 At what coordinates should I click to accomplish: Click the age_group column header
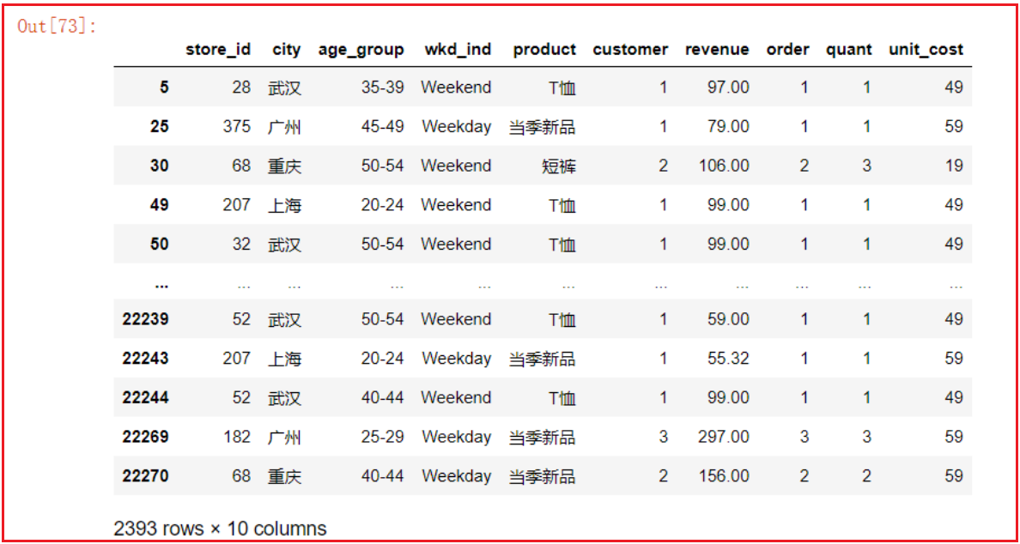coord(361,50)
